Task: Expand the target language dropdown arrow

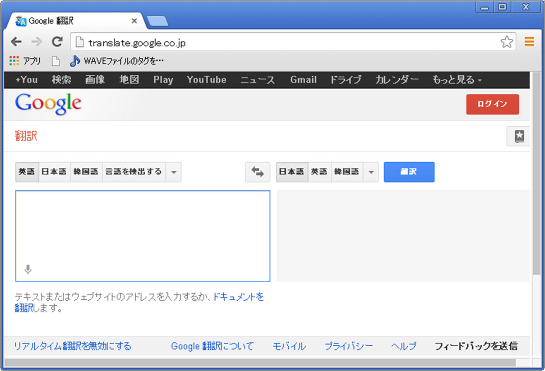Action: click(371, 172)
